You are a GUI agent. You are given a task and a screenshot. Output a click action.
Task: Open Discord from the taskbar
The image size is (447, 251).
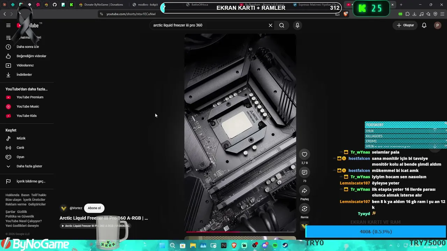(265, 245)
